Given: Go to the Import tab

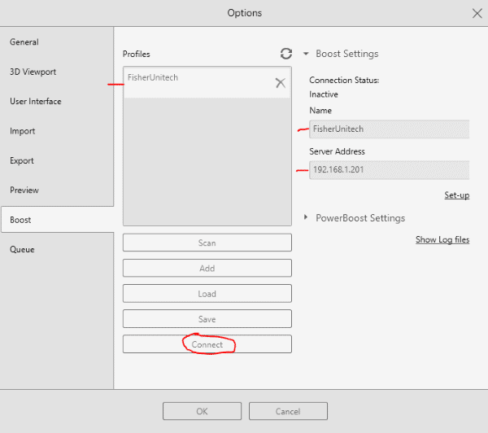Looking at the screenshot, I should [57, 131].
